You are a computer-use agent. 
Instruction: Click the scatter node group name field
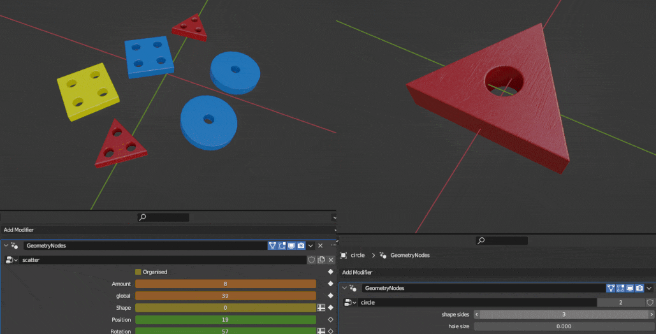point(163,260)
